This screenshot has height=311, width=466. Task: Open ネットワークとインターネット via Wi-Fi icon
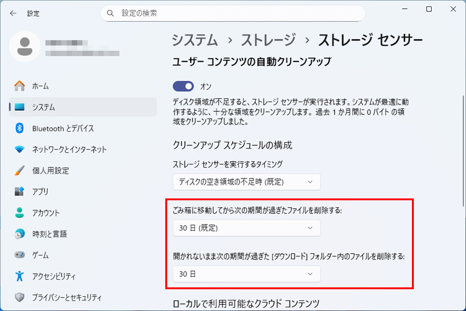[x=19, y=149]
